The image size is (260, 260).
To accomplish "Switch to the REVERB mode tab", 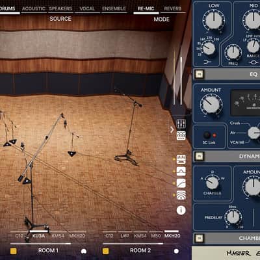I will (173, 8).
